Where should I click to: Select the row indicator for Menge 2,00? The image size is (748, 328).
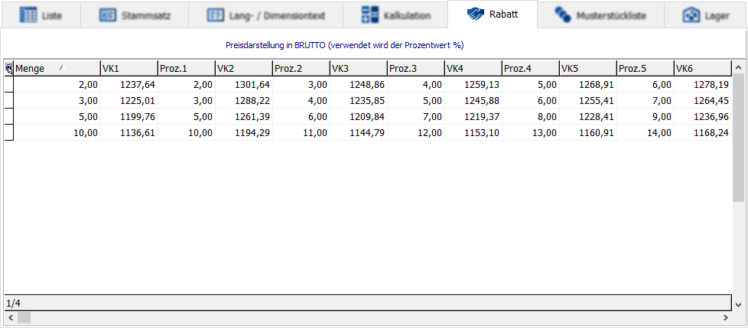9,85
